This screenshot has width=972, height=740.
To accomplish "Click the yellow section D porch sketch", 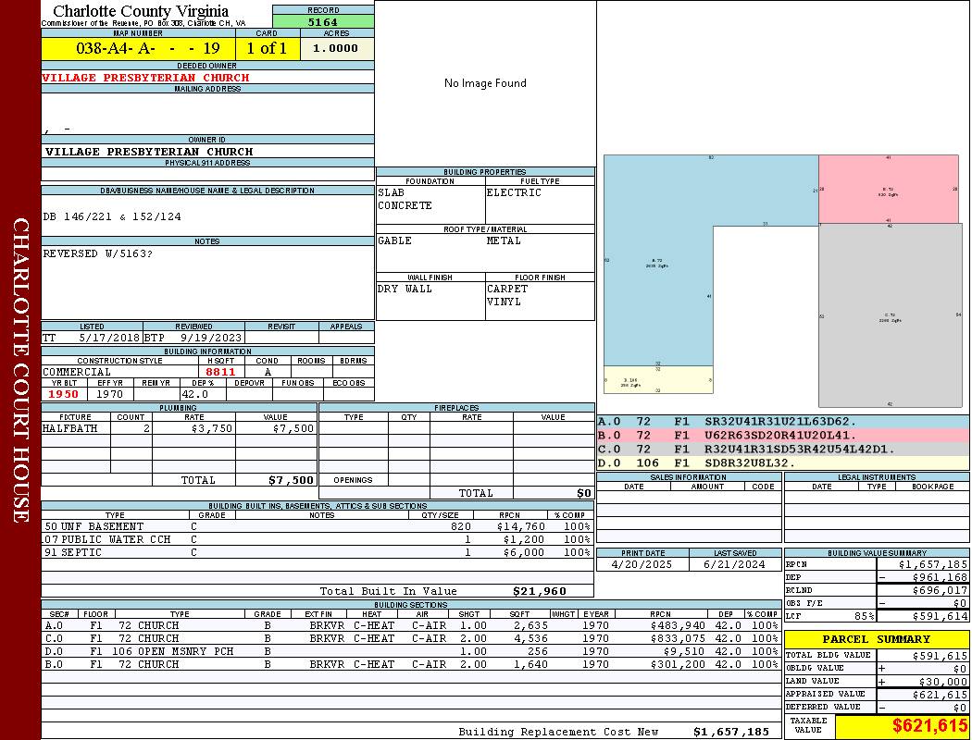I will [658, 380].
